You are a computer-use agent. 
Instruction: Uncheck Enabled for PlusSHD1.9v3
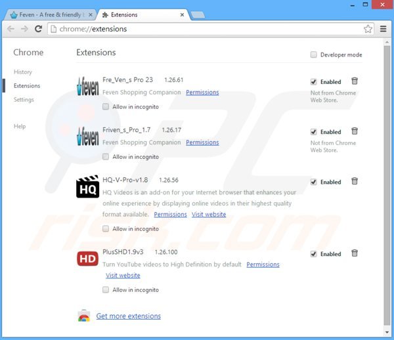(x=314, y=254)
